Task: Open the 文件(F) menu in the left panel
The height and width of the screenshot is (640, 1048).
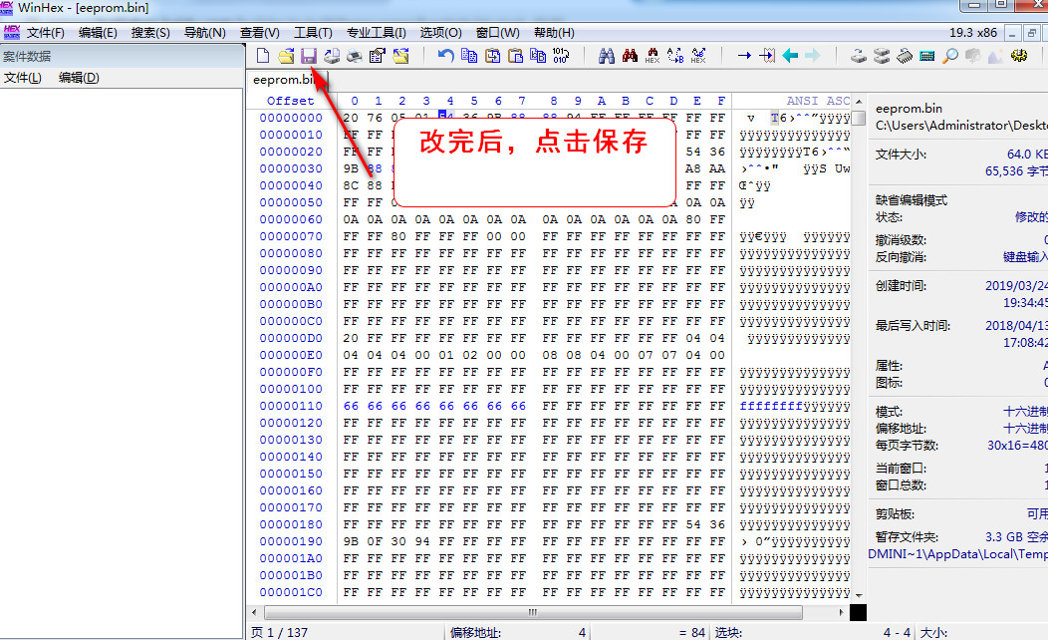Action: [22, 77]
